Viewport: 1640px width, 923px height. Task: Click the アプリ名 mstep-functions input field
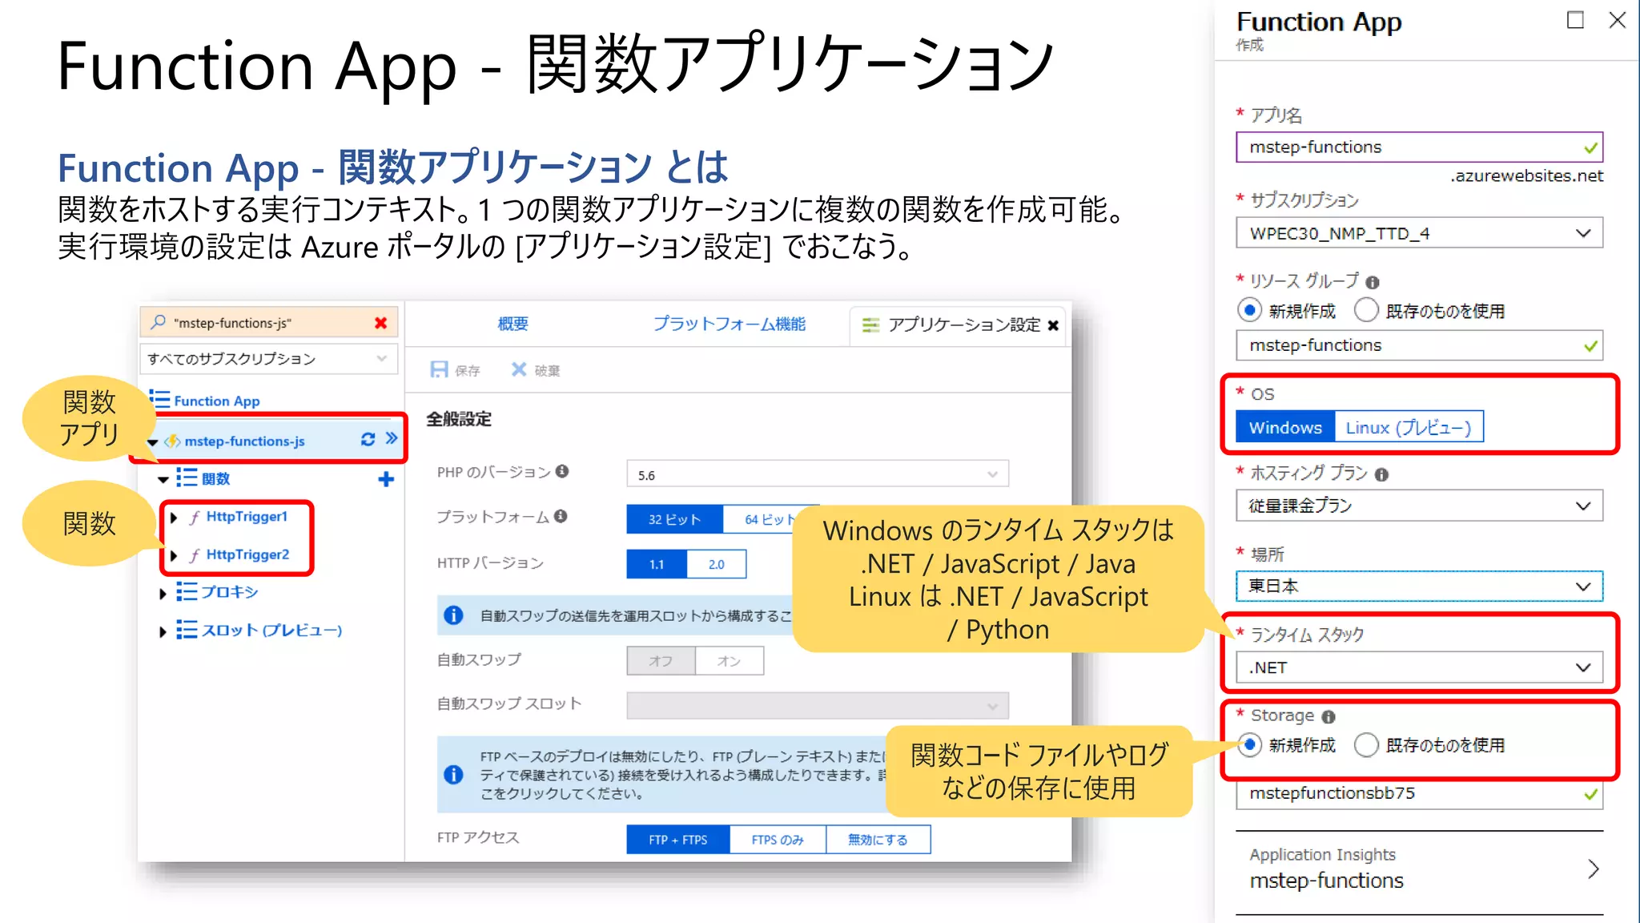1419,147
